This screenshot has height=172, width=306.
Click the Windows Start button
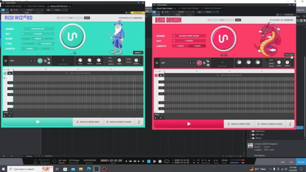[x=3, y=169]
